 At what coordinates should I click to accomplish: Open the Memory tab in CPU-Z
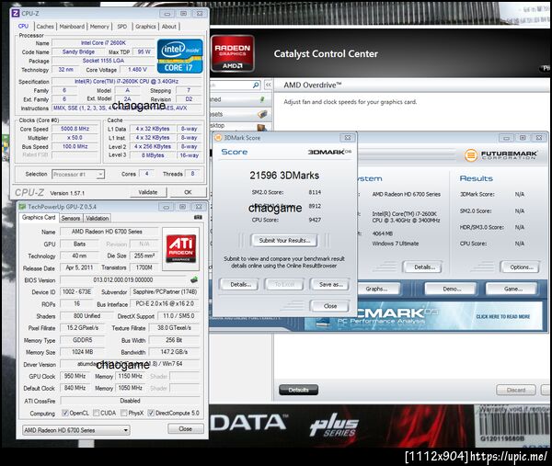pos(99,27)
